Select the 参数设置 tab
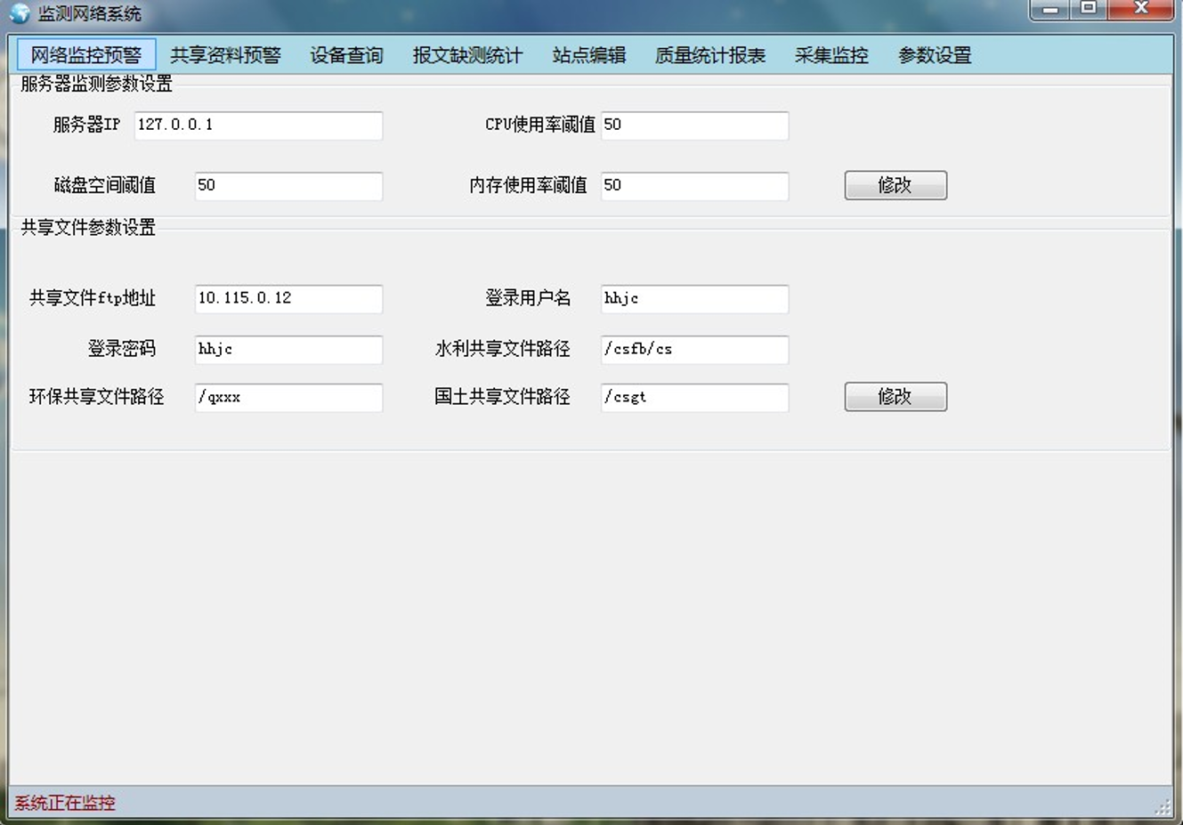This screenshot has width=1183, height=825. pos(934,55)
